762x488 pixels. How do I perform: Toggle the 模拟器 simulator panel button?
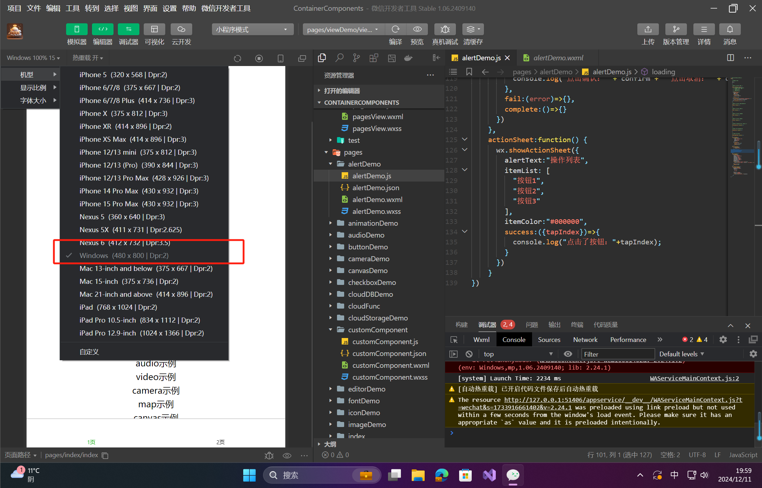77,29
